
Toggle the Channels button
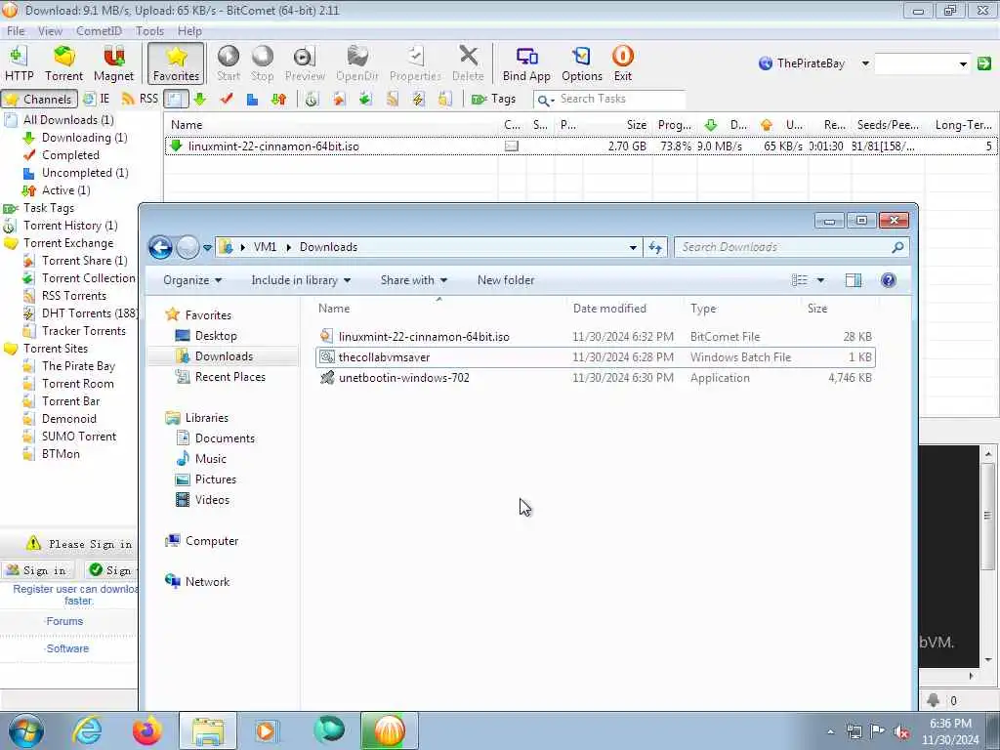point(39,99)
